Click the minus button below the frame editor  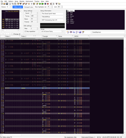coord(7,34)
